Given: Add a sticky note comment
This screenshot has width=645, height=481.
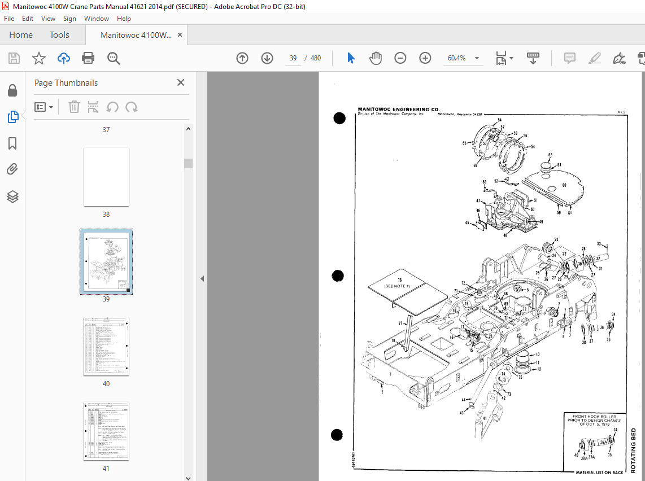Looking at the screenshot, I should pos(569,58).
